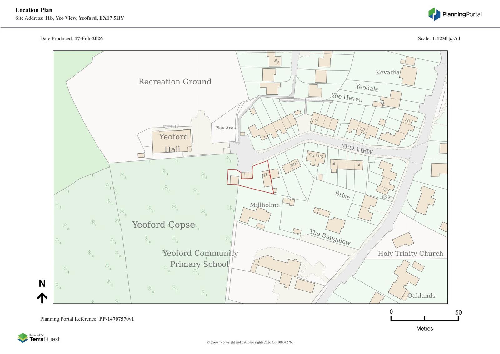Select the Yeoford Hall building
This screenshot has width=500, height=354.
171,141
